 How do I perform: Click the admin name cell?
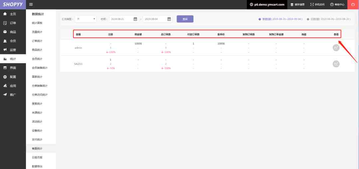(x=78, y=48)
